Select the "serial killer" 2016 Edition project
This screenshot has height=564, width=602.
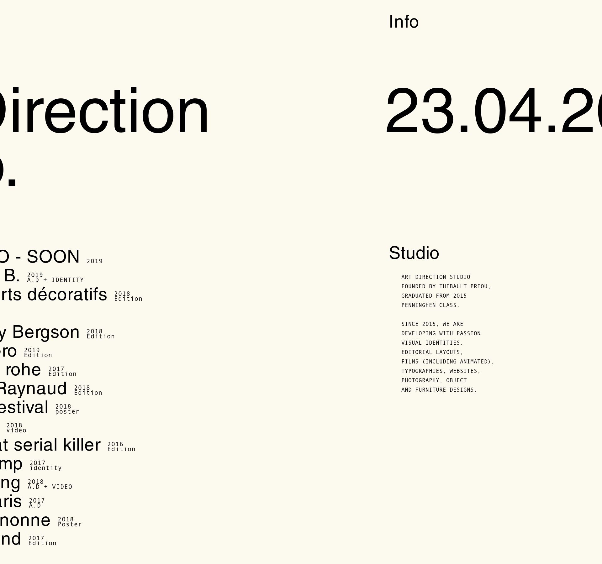click(x=50, y=445)
